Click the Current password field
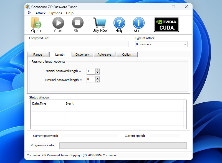 click(x=90, y=136)
